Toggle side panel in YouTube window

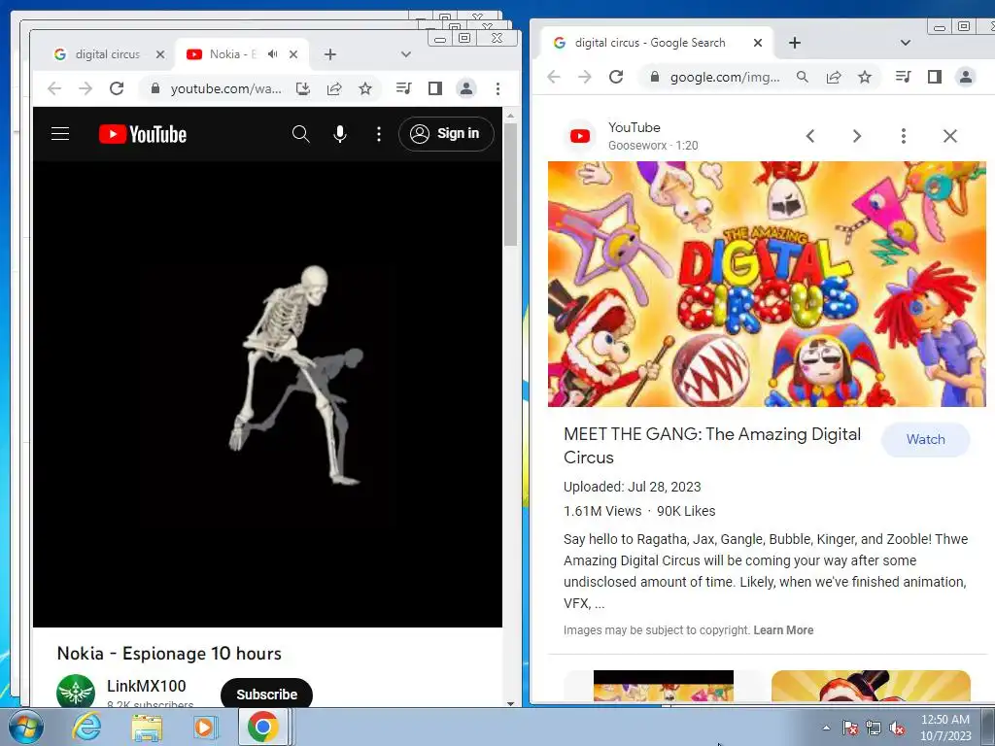(434, 88)
